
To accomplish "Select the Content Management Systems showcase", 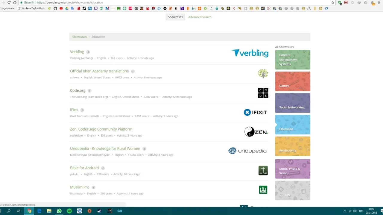I will tap(293, 60).
